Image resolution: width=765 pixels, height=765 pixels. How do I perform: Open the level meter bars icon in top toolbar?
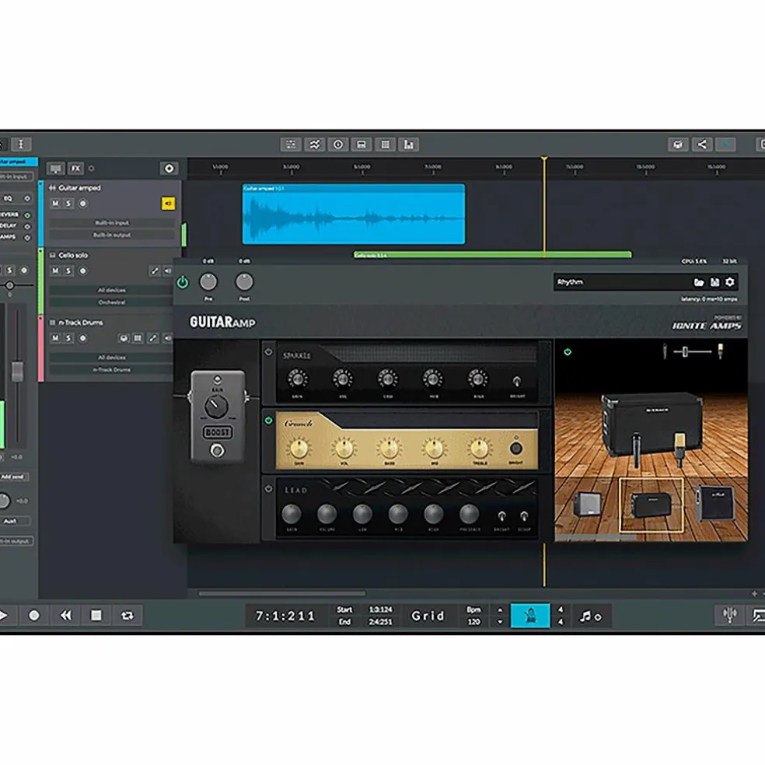408,145
